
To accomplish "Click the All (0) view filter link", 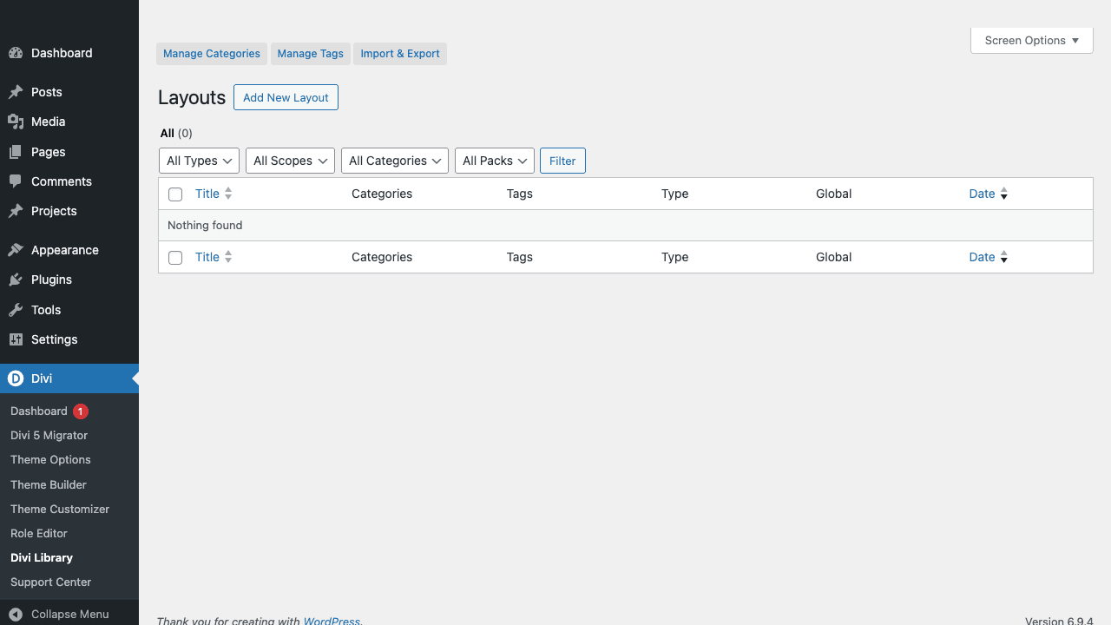I will 176,134.
